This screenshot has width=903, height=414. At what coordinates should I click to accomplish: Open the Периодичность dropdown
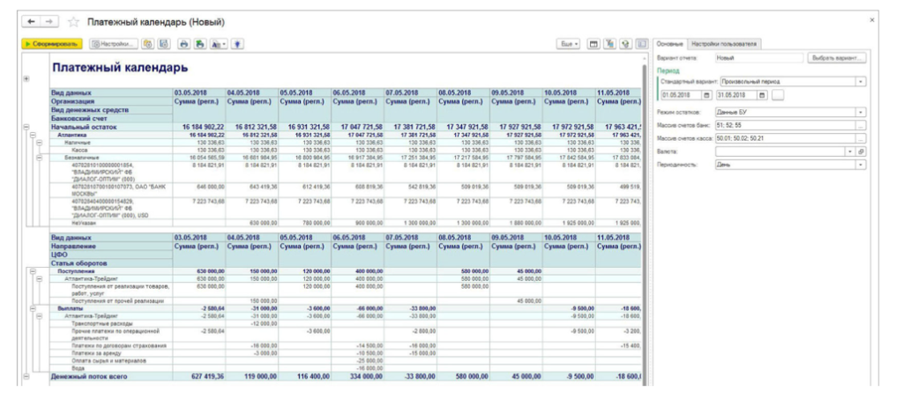(861, 165)
